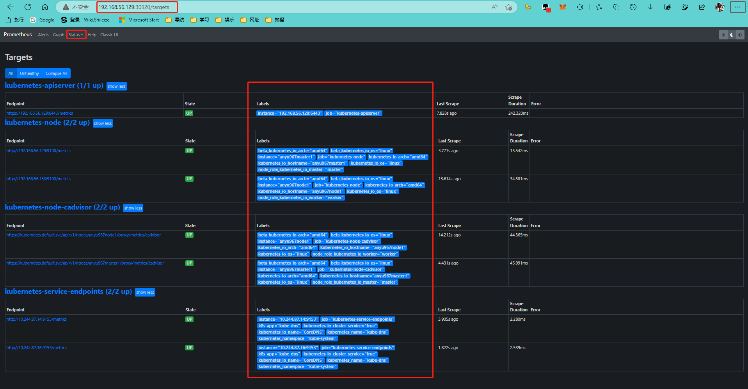Open the browser history clock icon

pos(633,7)
